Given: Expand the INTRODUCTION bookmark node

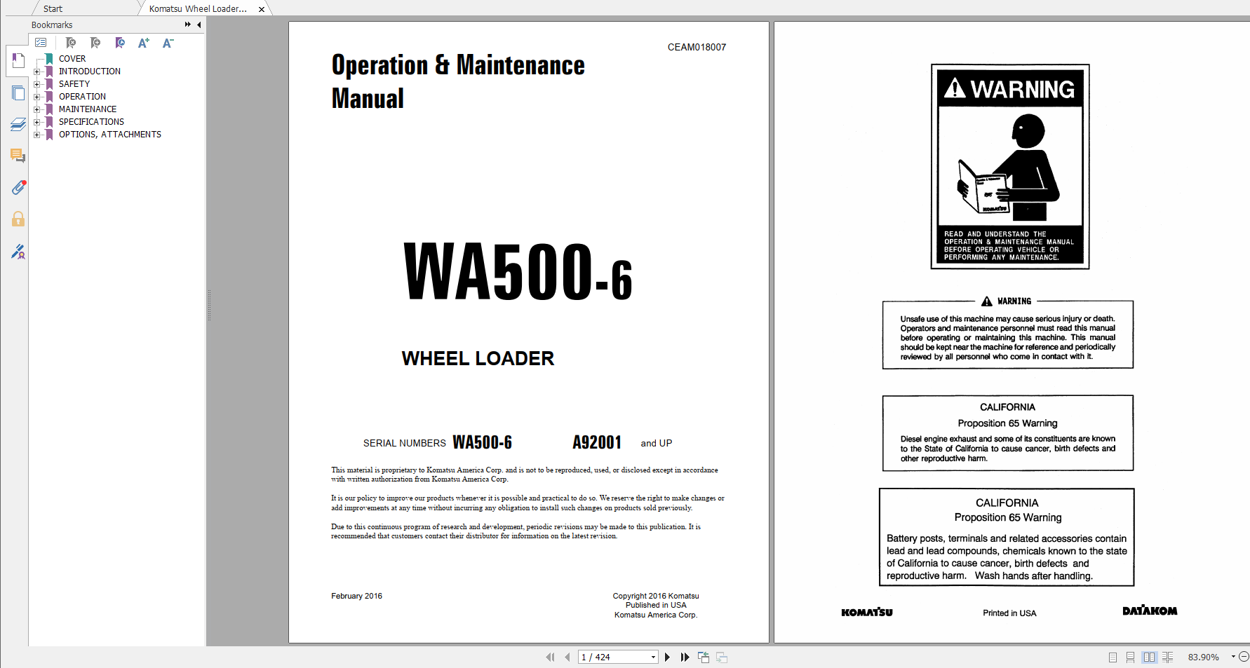Looking at the screenshot, I should coord(37,71).
